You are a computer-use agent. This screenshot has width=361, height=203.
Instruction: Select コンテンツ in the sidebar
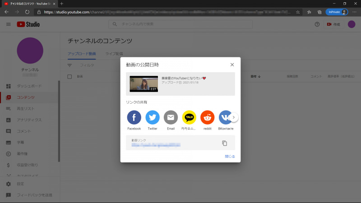click(x=29, y=97)
